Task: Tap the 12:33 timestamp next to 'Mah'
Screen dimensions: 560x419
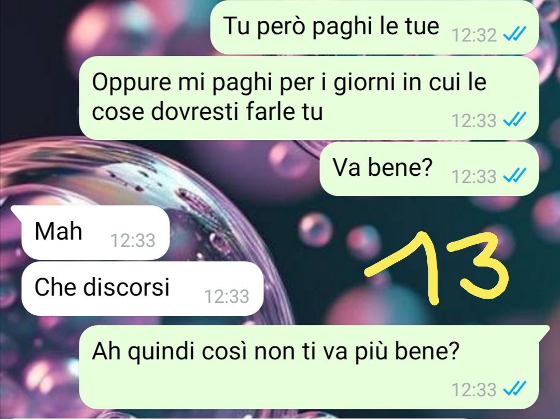Action: coord(133,241)
